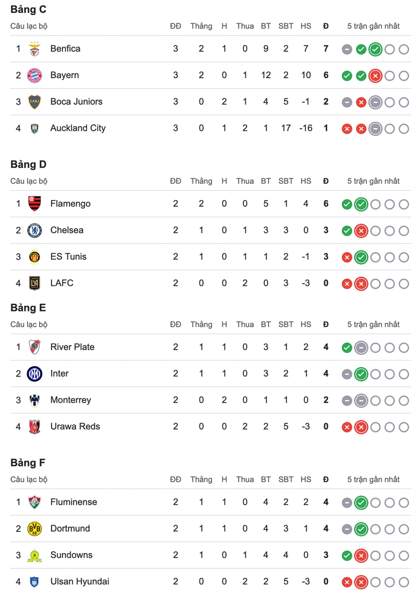Click the Dortmund BVB logo
The width and height of the screenshot is (420, 596).
coord(34,529)
